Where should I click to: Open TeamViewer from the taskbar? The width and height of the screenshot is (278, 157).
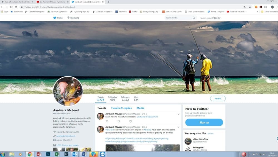click(x=103, y=154)
